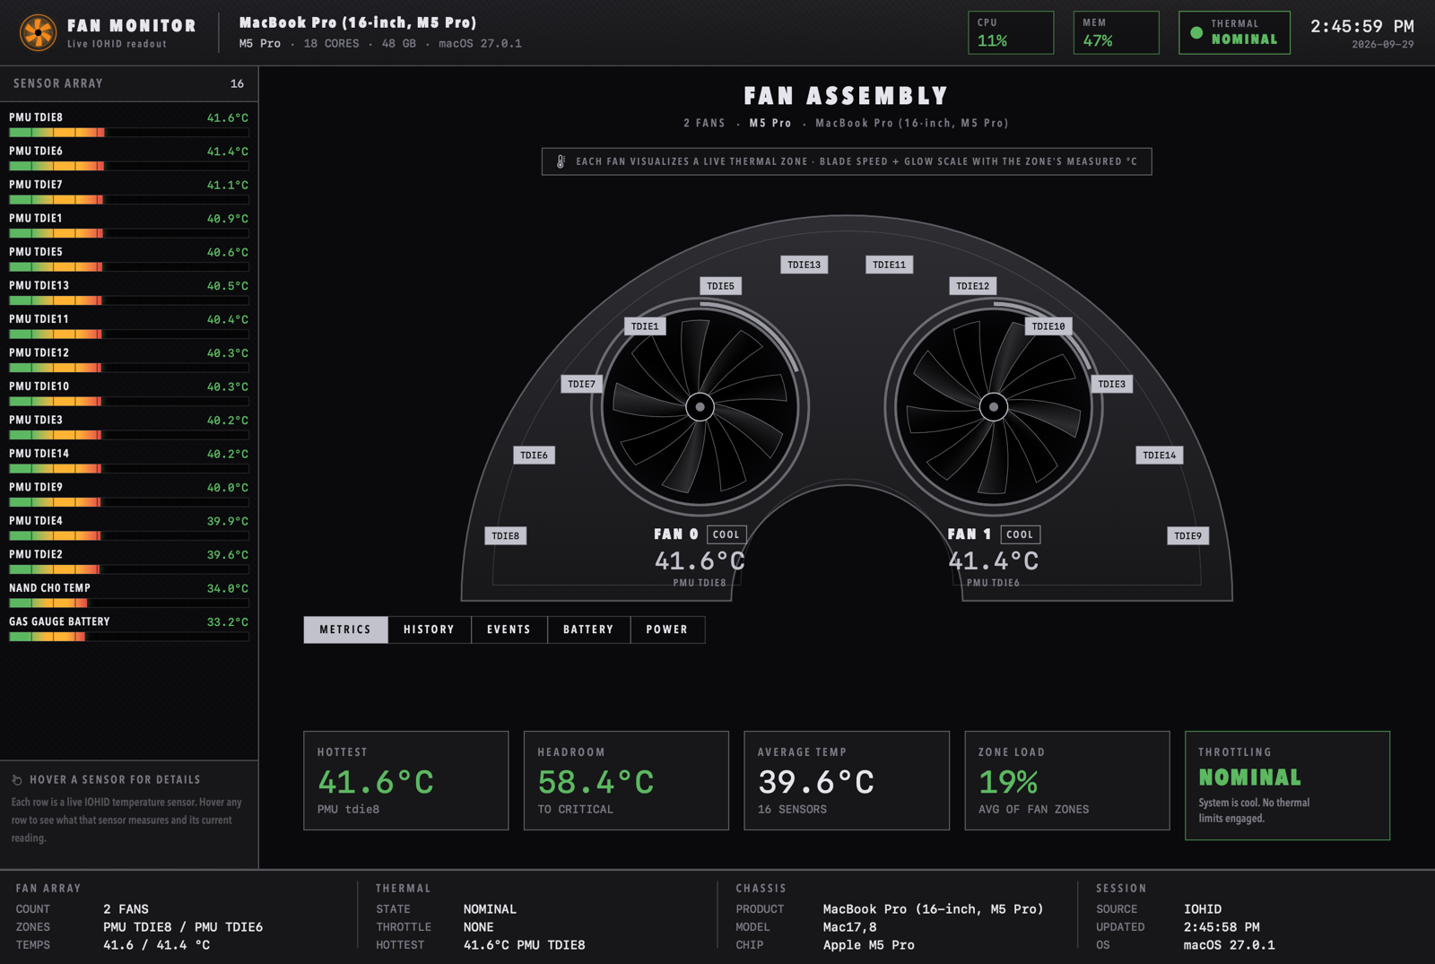Click the PMU TDIE8 temperature bar in the sensor list

tap(128, 133)
